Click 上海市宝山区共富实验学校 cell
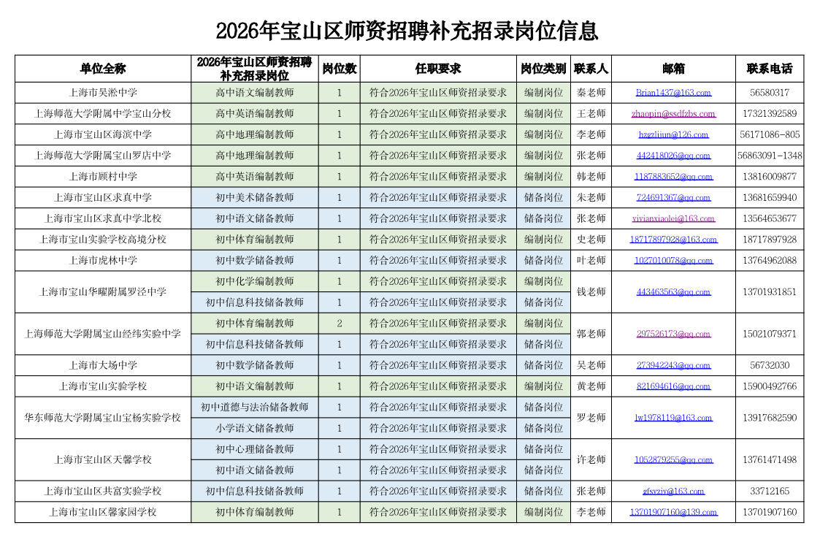Screen dimensions: 820x558 [x=103, y=491]
